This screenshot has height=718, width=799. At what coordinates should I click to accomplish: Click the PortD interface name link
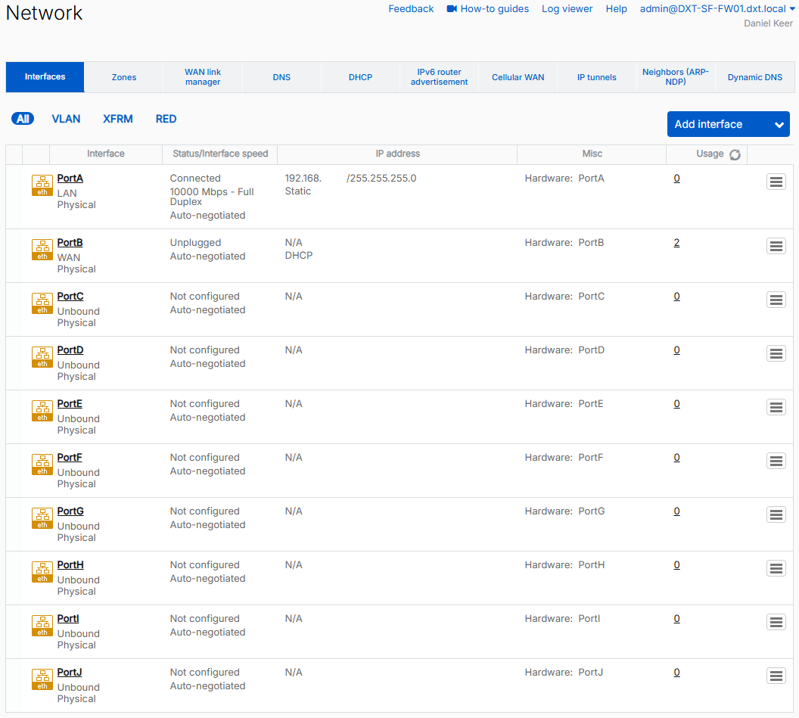pyautogui.click(x=70, y=350)
